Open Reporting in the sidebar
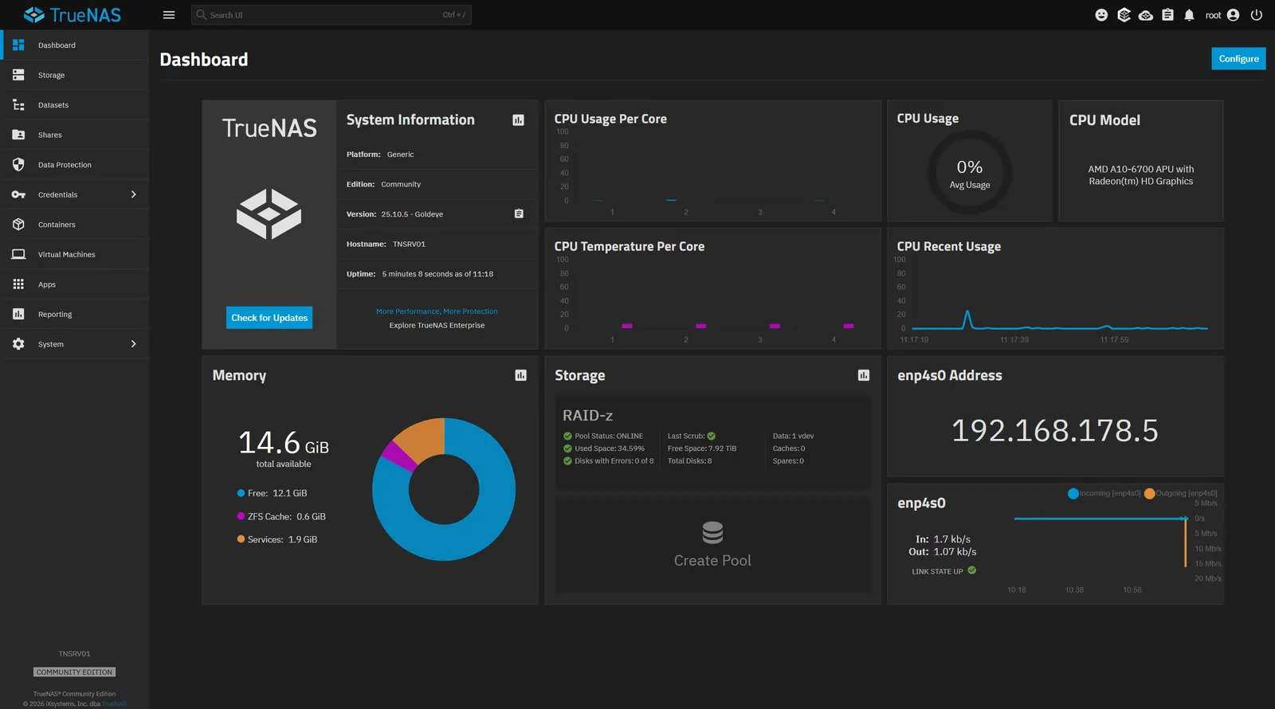 74,314
